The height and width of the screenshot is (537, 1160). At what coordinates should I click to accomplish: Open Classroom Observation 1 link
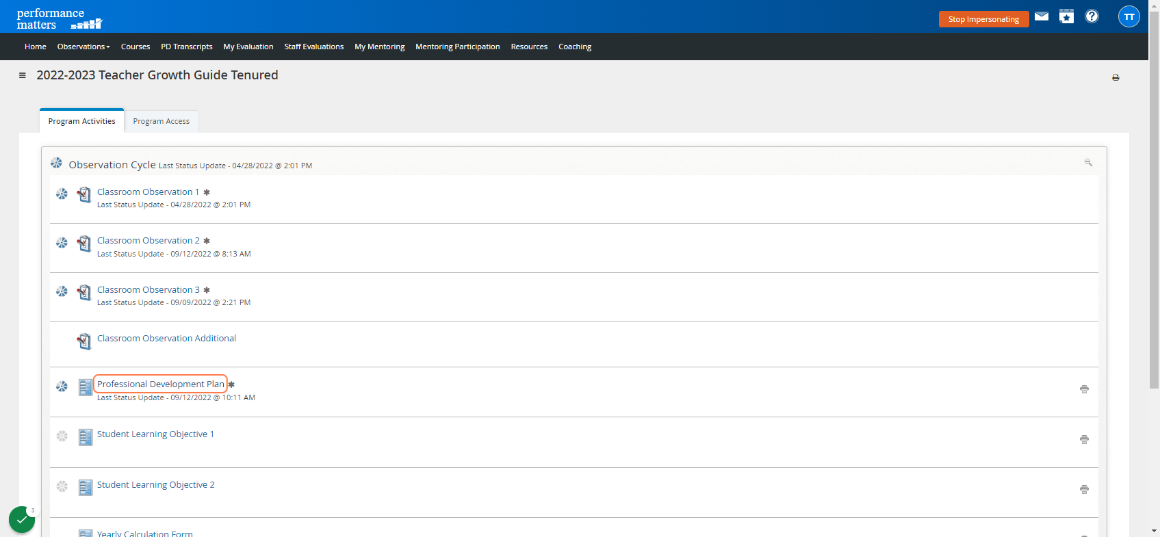(148, 192)
